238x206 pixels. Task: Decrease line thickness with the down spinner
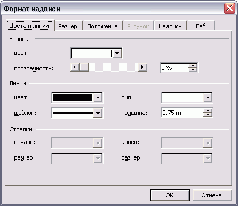tap(208, 115)
